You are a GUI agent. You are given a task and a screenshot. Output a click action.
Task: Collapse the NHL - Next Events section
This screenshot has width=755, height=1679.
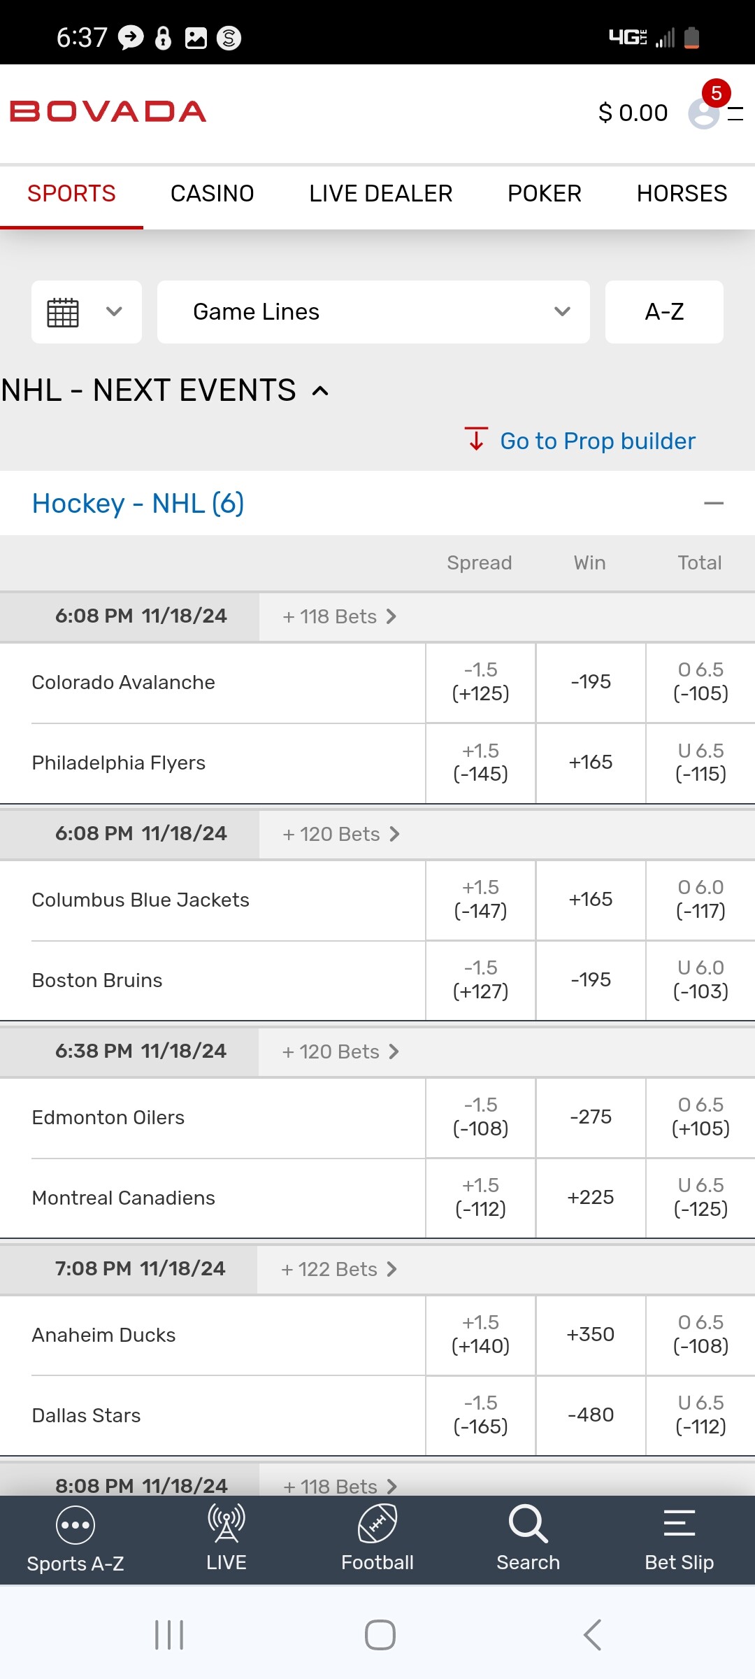[x=320, y=391]
